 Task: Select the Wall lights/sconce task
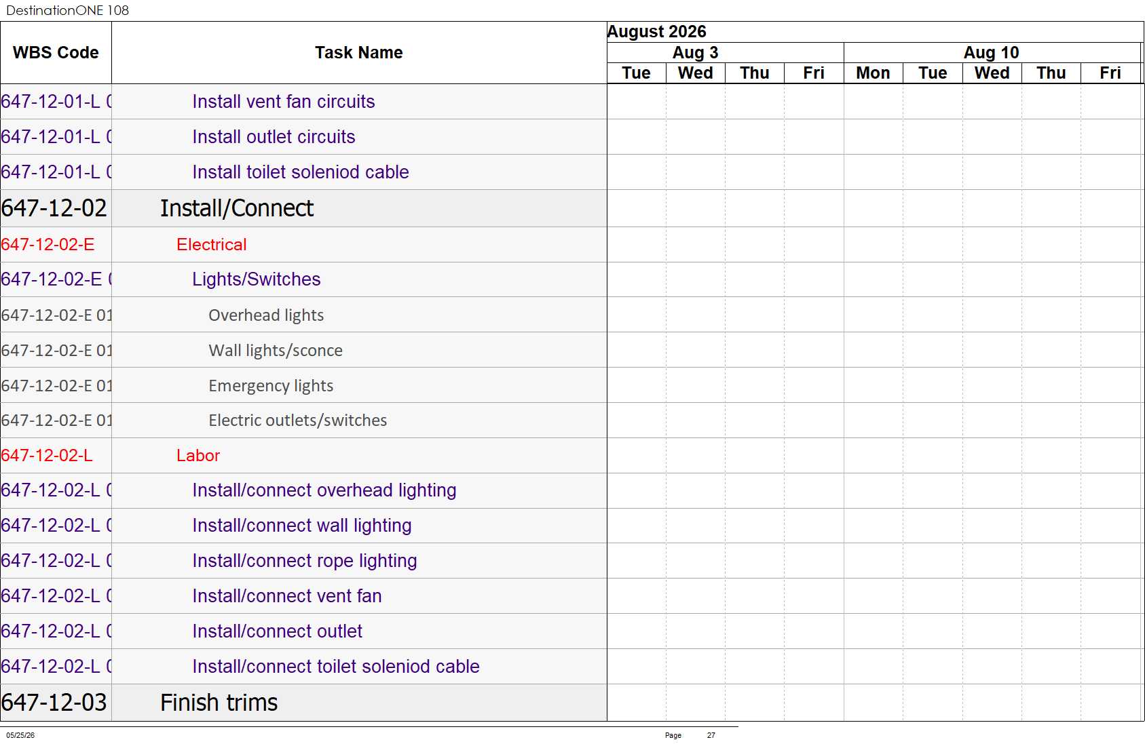(275, 351)
